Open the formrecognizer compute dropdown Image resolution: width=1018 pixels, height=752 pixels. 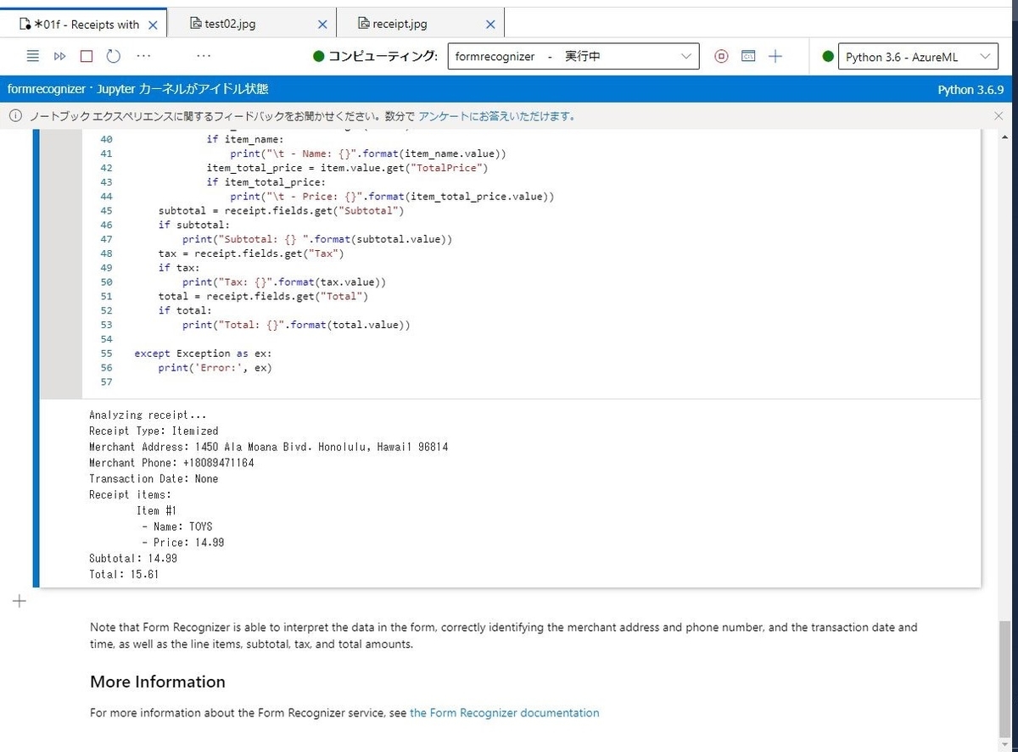pos(573,57)
